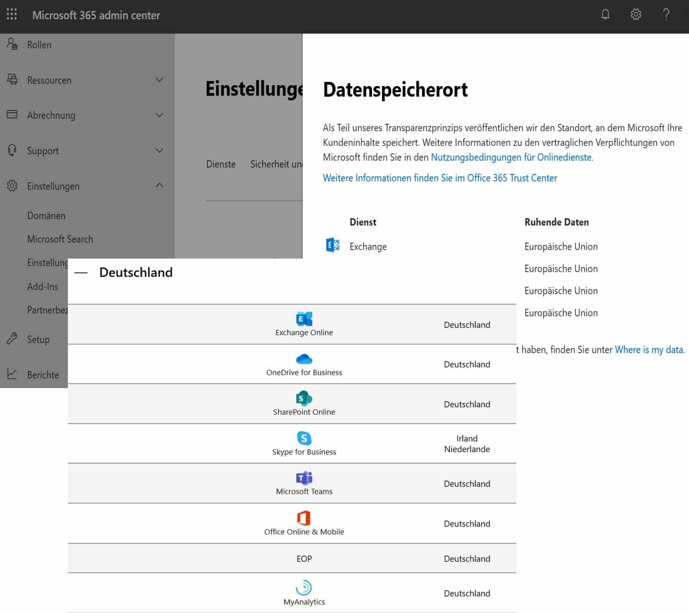689x613 pixels.
Task: Click the Ressourcen printer icon
Action: click(12, 79)
